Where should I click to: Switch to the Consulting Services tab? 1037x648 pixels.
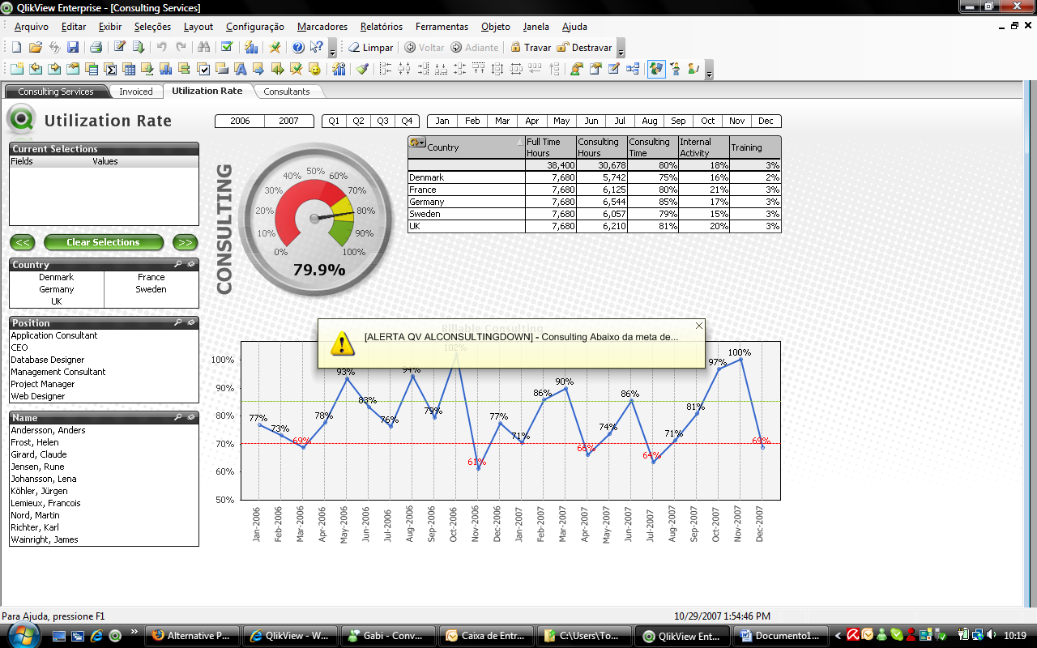tap(55, 92)
